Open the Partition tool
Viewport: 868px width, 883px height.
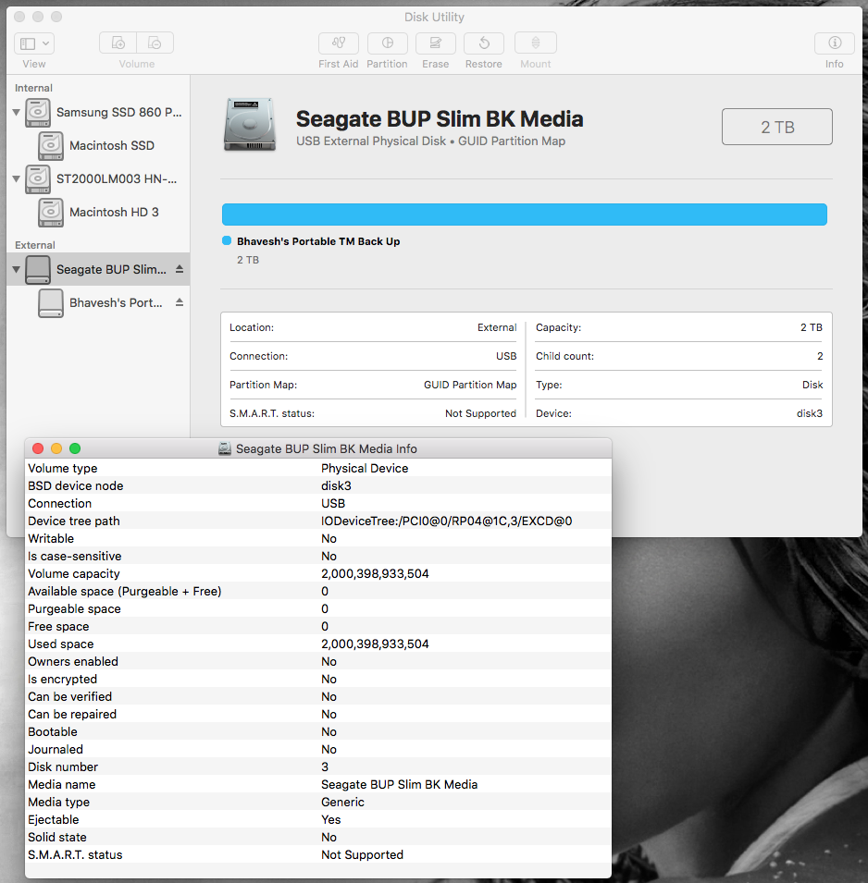tap(387, 43)
